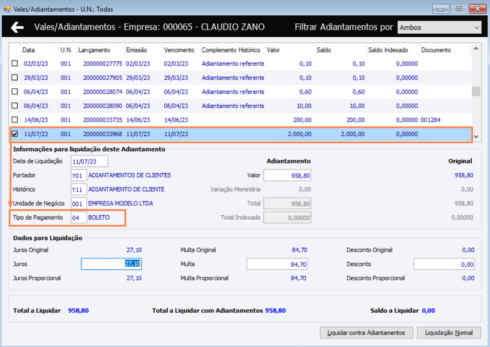Click the Saldo column header
The height and width of the screenshot is (347, 490).
(x=324, y=50)
